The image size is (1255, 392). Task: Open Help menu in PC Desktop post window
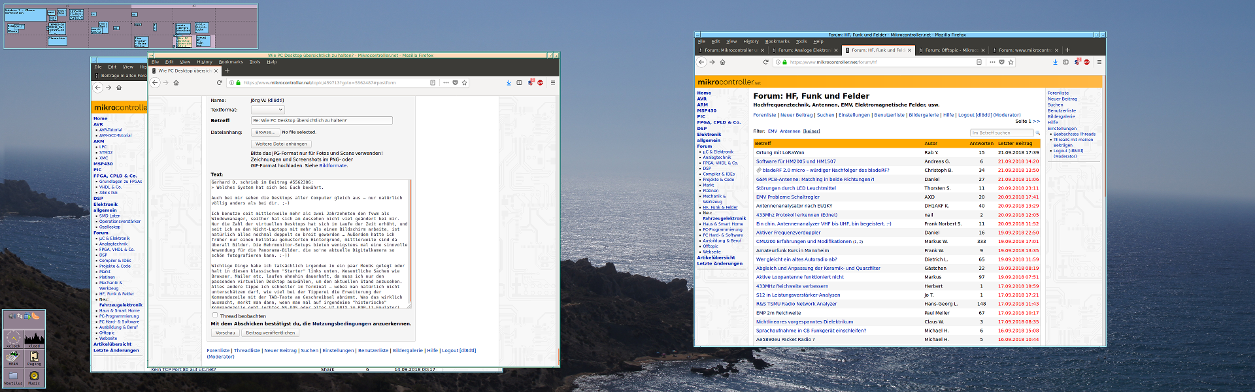272,62
